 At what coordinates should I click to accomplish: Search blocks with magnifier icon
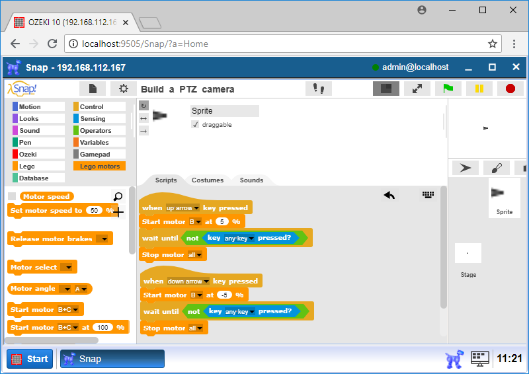(118, 196)
